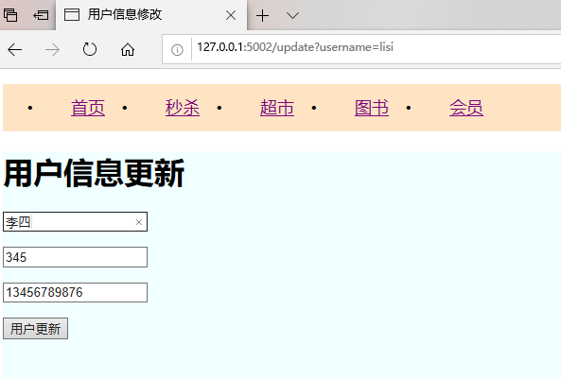Open a new tab with plus icon
Image resolution: width=561 pixels, height=379 pixels.
[262, 15]
